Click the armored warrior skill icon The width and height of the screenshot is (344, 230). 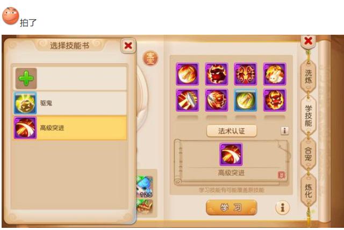(x=216, y=100)
